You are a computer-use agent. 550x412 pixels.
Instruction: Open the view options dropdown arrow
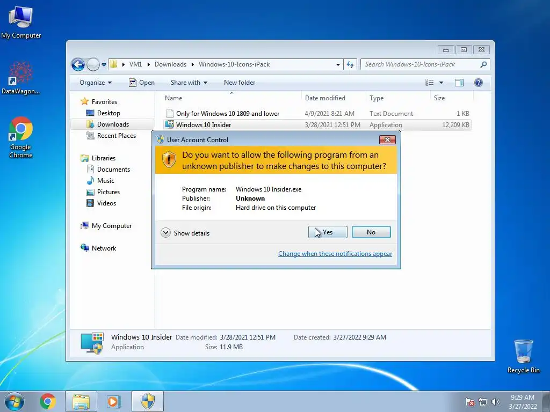[441, 83]
